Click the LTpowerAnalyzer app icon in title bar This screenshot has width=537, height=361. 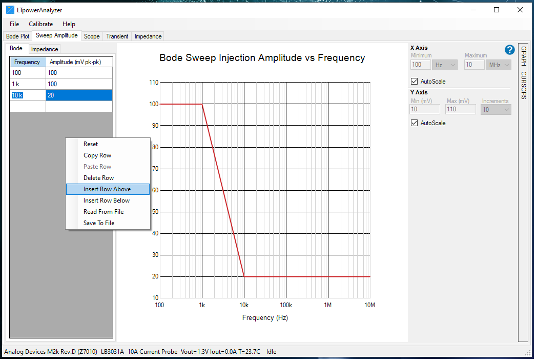10,10
